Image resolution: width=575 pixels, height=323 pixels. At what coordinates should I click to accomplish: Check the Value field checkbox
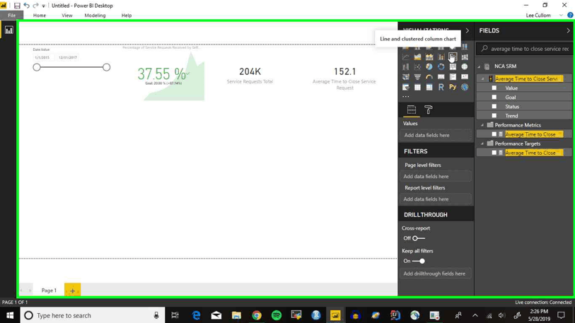click(494, 88)
